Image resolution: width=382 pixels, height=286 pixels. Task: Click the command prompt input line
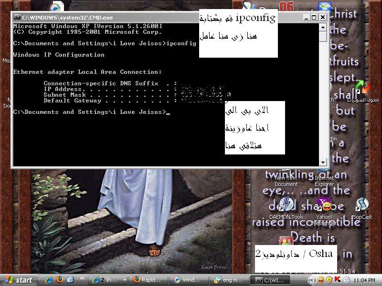[91, 112]
